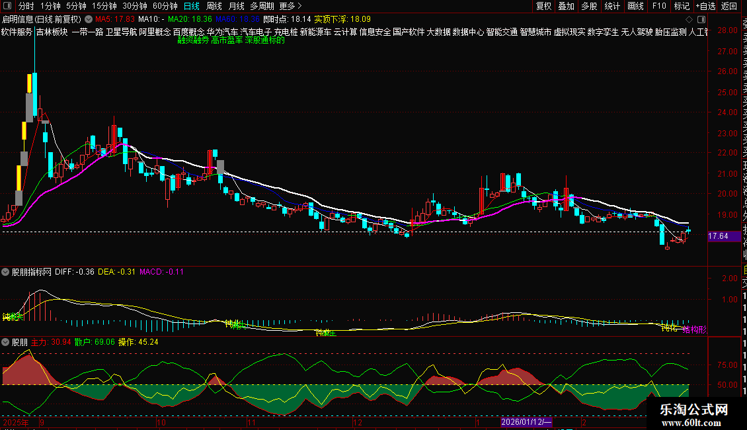Click the green 融资融券 label
Screen dimensions: 747x430
tap(194, 40)
